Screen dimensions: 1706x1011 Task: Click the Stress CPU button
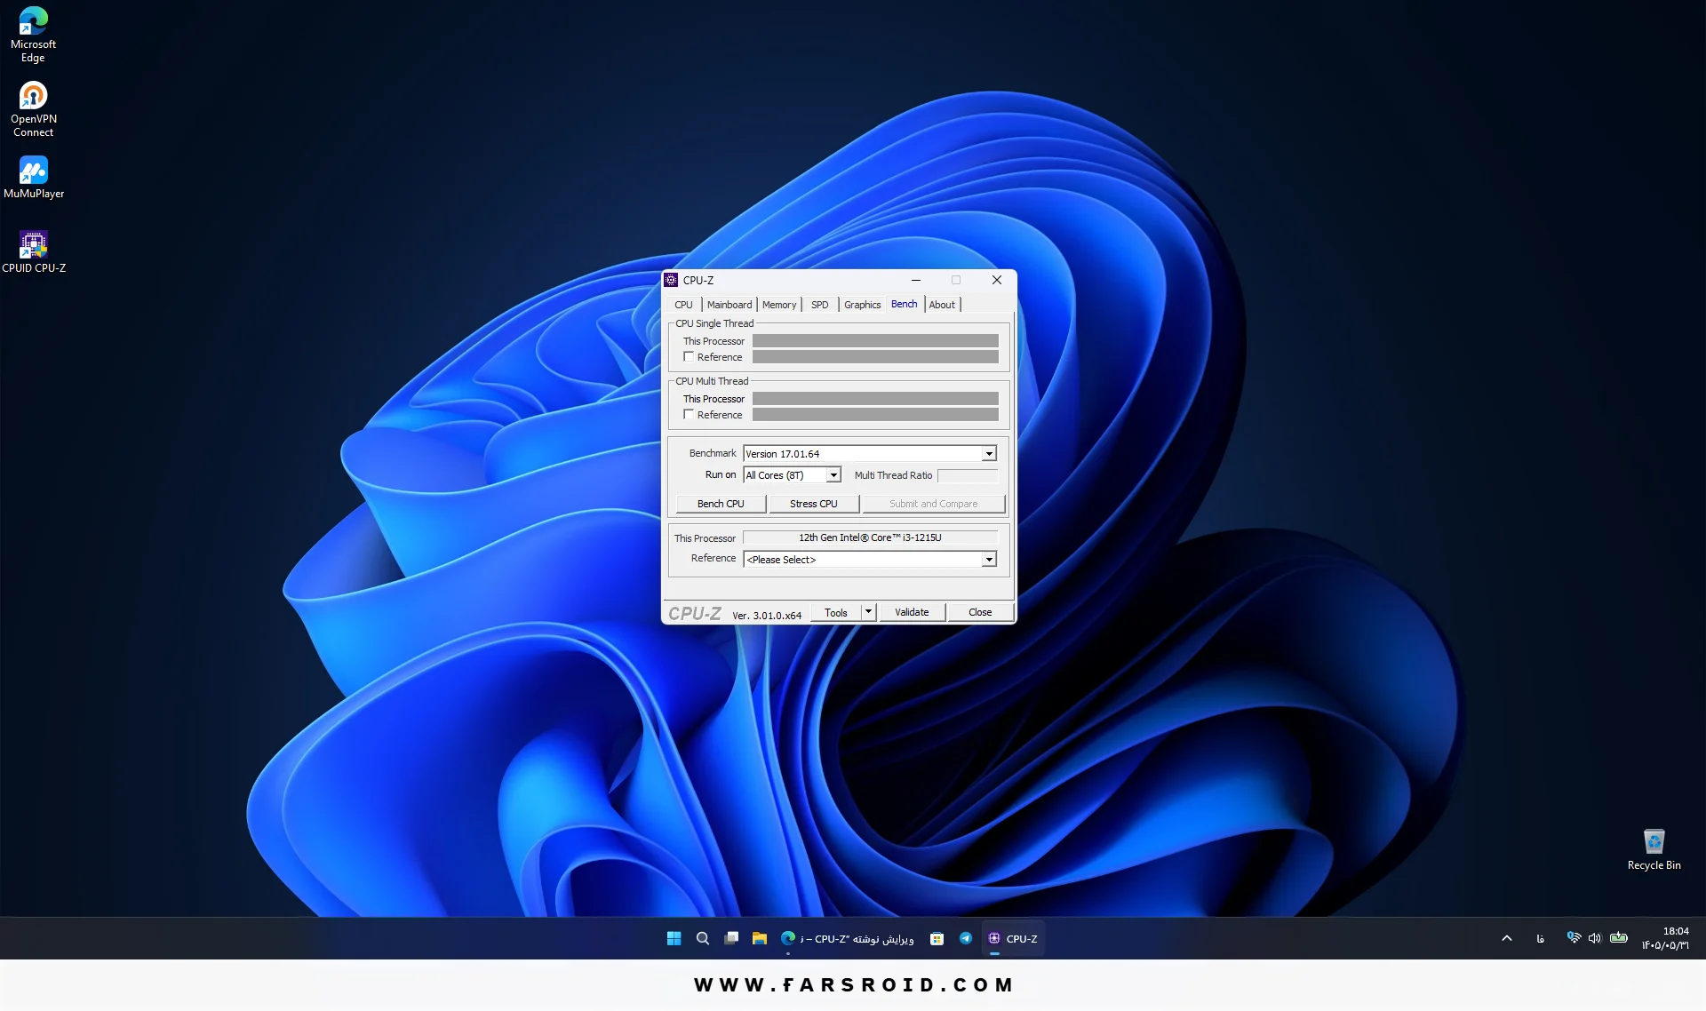pos(814,504)
